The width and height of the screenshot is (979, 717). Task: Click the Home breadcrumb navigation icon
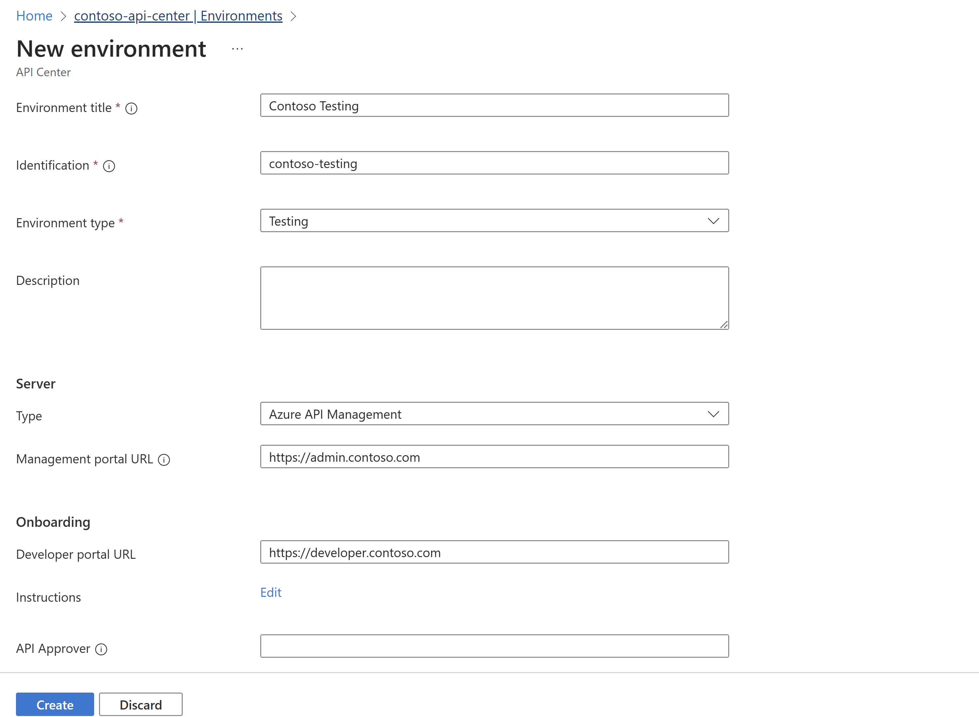coord(34,15)
